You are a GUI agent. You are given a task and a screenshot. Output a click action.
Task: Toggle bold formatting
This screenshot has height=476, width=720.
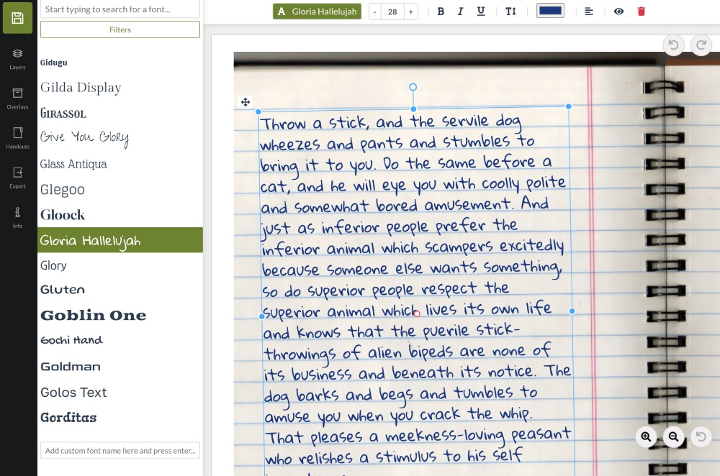click(441, 12)
